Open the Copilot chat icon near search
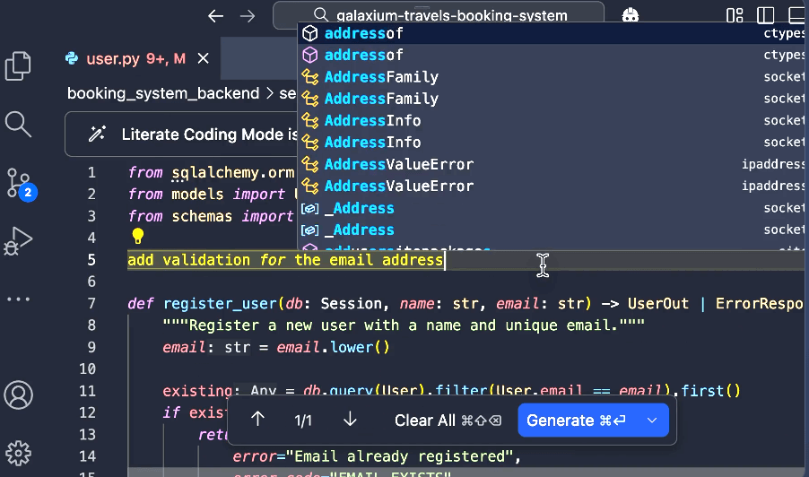 tap(630, 15)
